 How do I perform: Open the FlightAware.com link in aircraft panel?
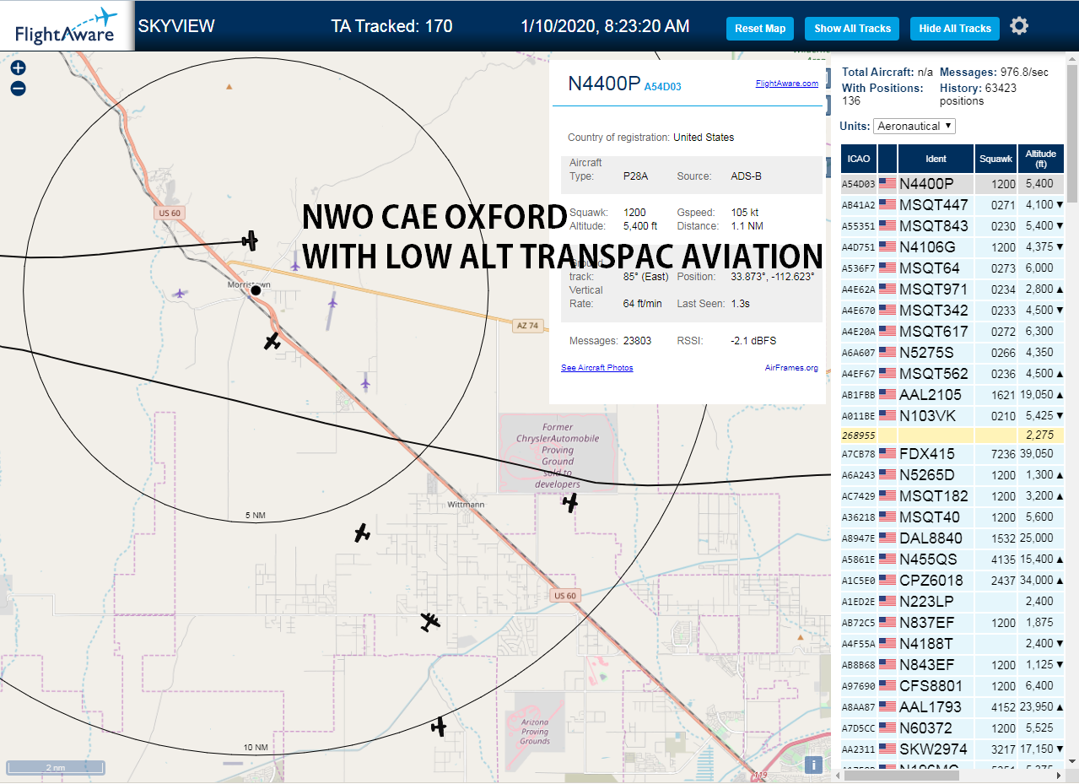coord(787,83)
